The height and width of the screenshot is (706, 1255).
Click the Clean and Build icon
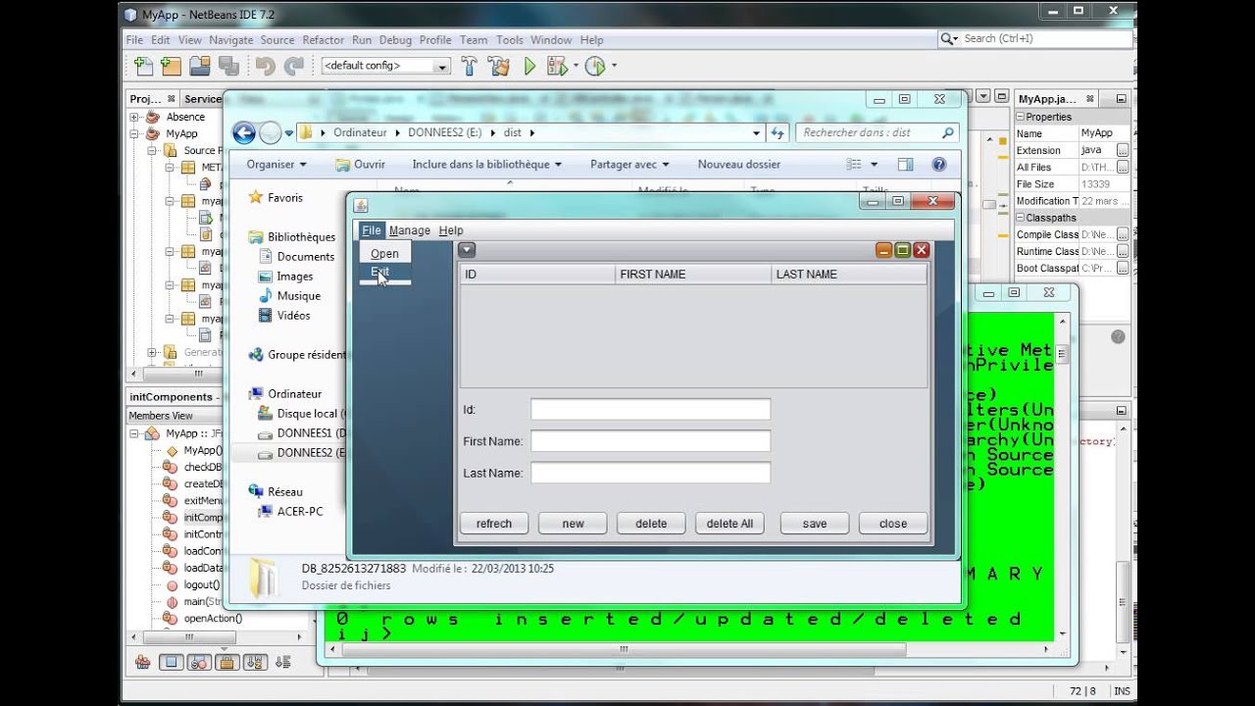tap(499, 66)
